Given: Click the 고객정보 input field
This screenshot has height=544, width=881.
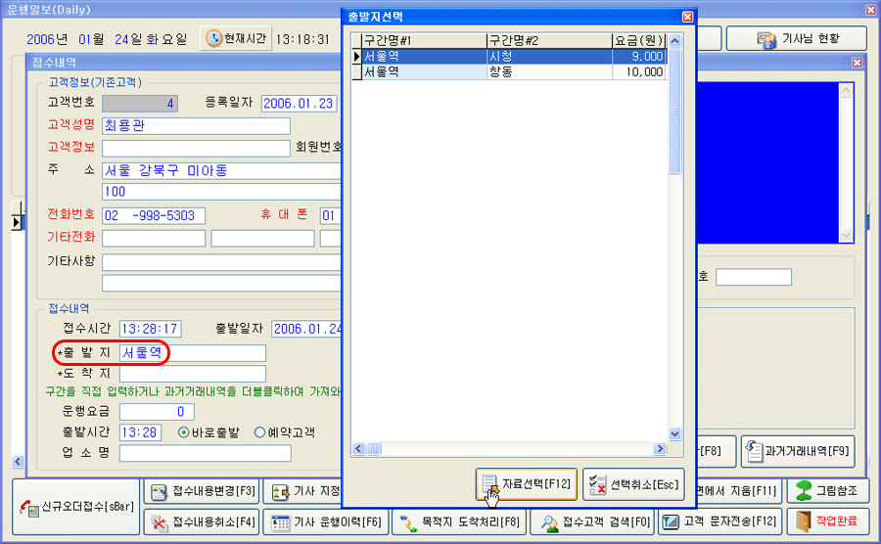Looking at the screenshot, I should coord(196,148).
